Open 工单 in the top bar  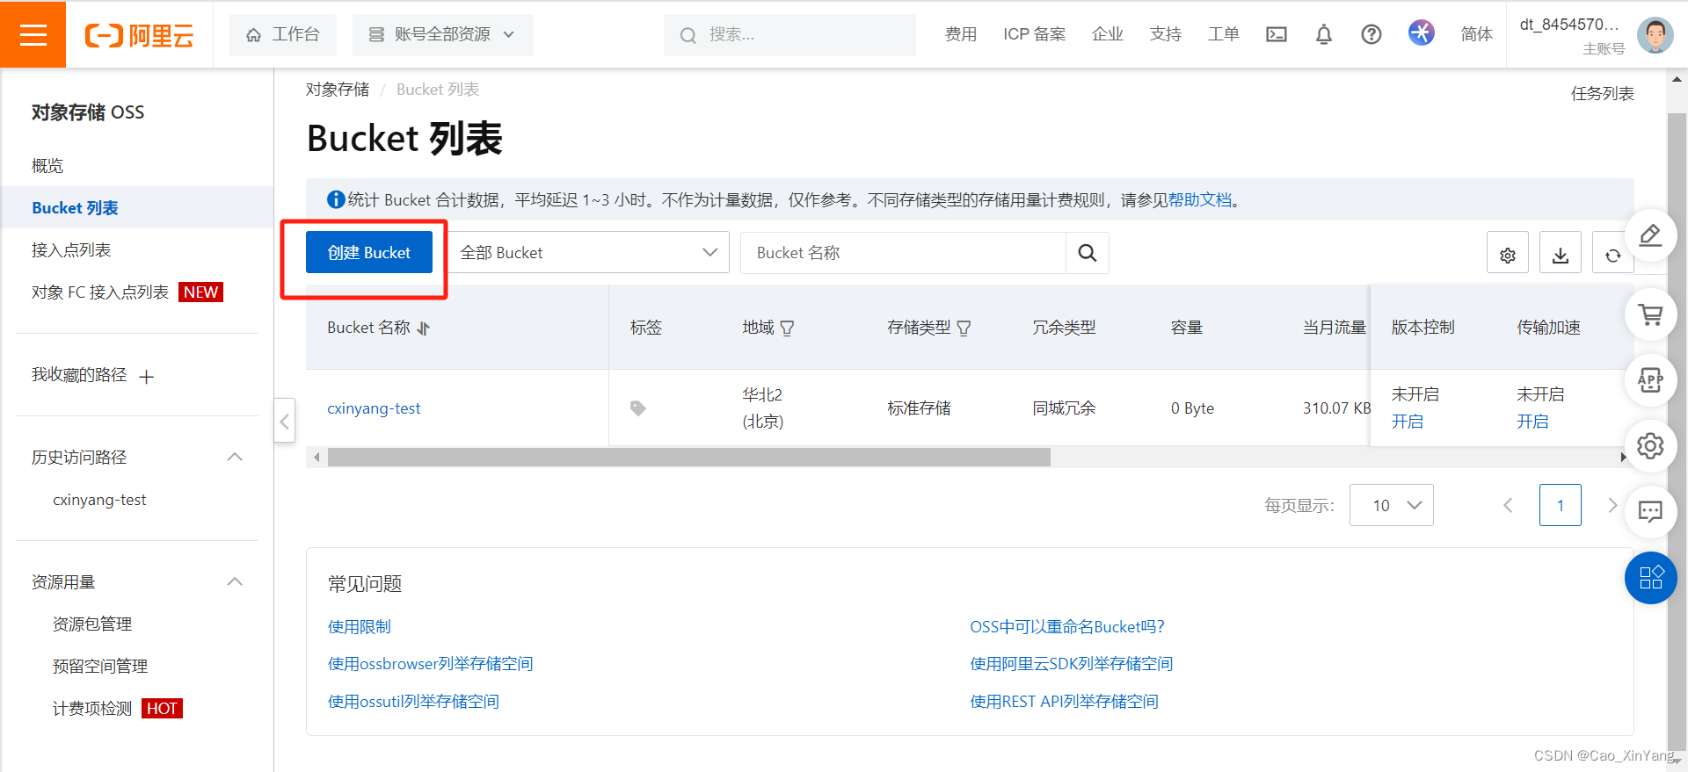[1224, 34]
